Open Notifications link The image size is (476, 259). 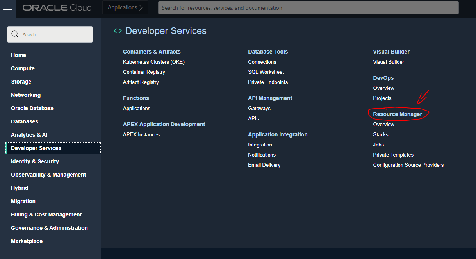pos(262,155)
